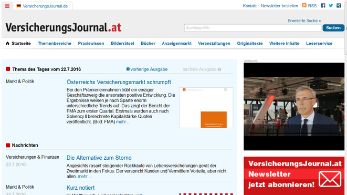Open Anzeigenmarkt menu item

(x=176, y=44)
